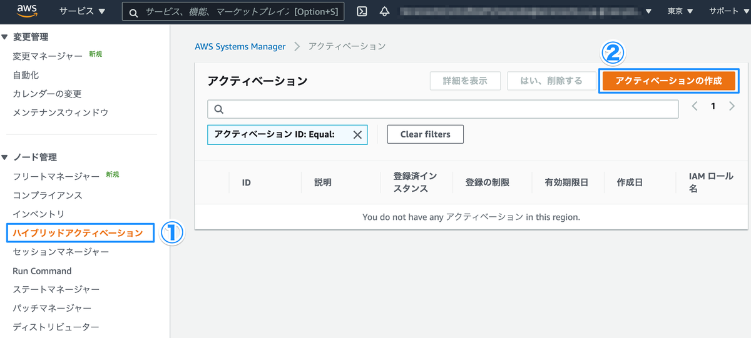Click the 詳細を表示 button
Image resolution: width=751 pixels, height=338 pixels.
coord(465,81)
